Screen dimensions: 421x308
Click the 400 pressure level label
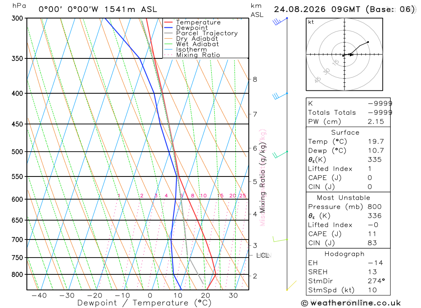click(x=17, y=94)
